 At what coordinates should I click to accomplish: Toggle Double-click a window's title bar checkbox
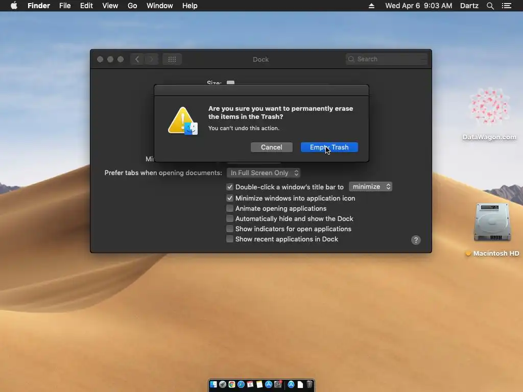[230, 187]
